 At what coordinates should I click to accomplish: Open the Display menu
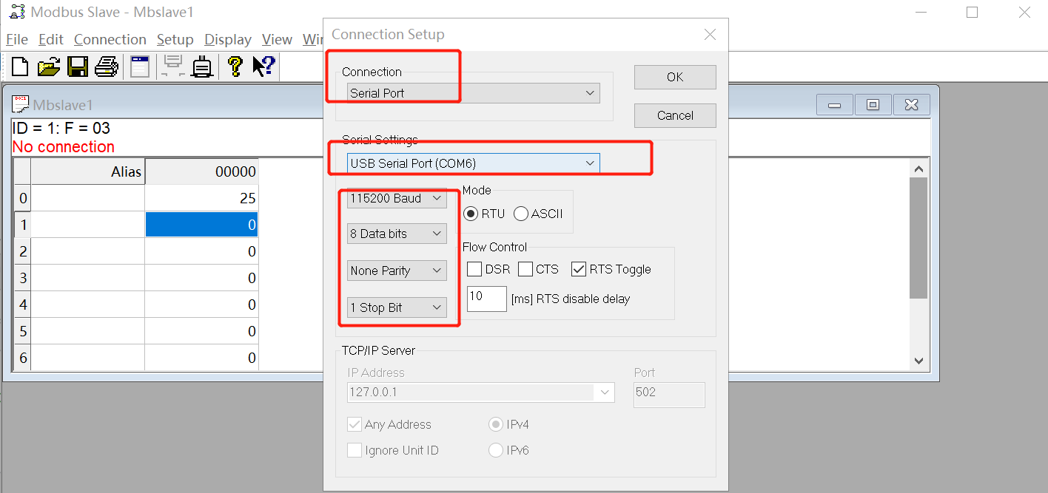tap(227, 40)
